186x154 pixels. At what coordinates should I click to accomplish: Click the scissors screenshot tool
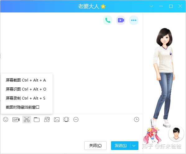click(27, 119)
